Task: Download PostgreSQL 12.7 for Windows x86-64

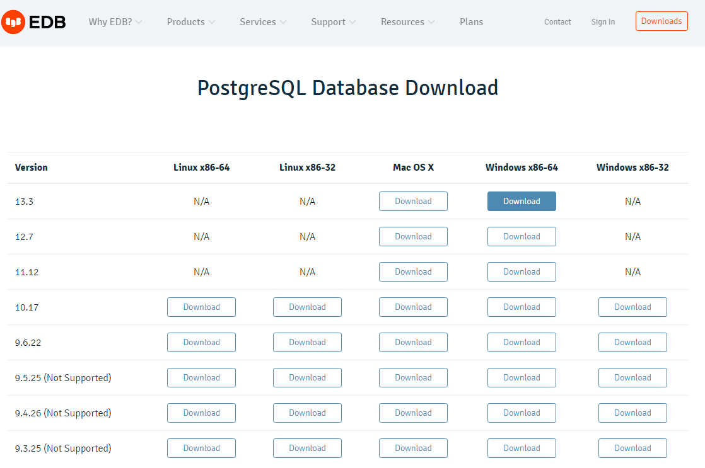Action: 521,236
